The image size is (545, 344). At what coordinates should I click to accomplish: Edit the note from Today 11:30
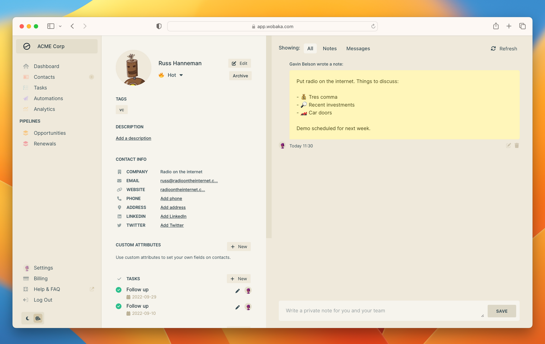pos(508,145)
